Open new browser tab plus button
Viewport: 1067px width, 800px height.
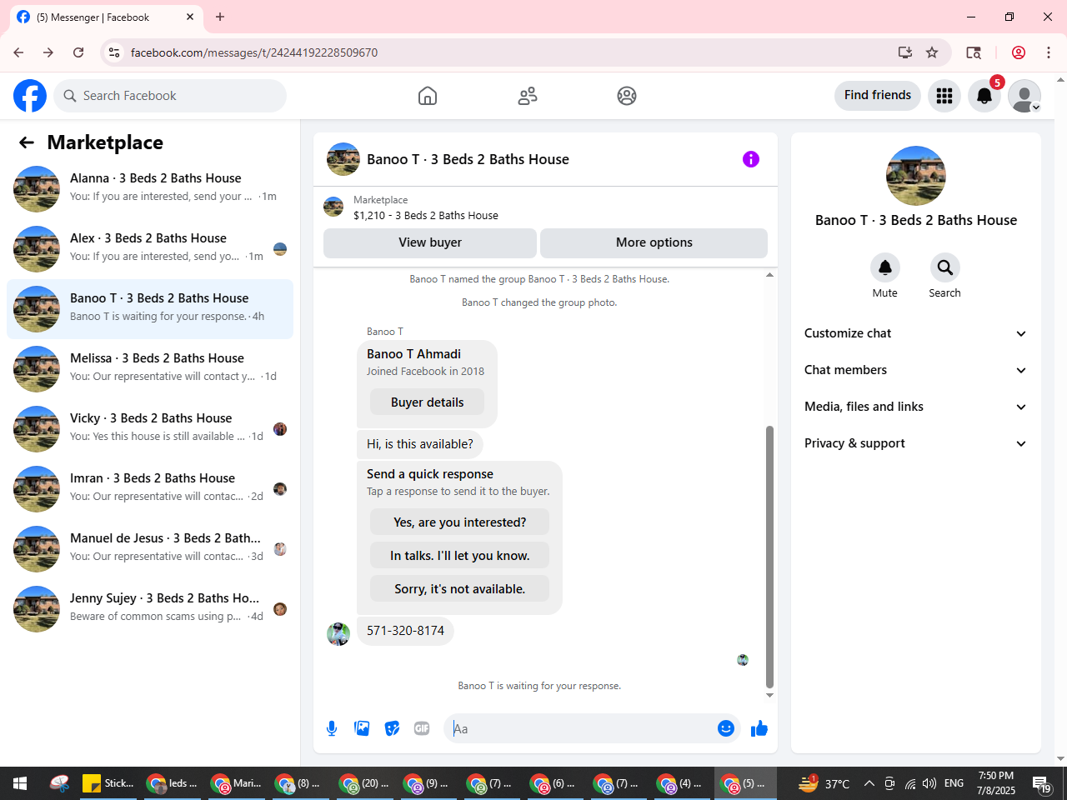(x=220, y=17)
